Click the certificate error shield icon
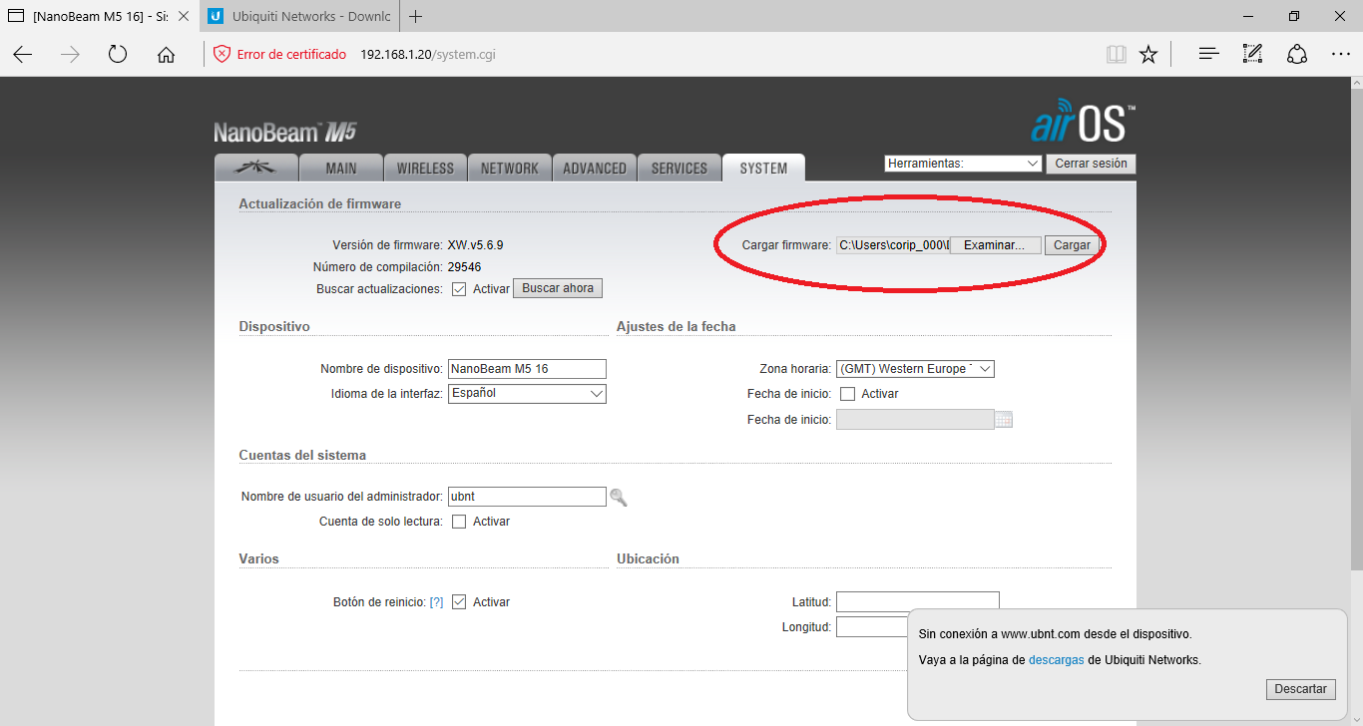The image size is (1363, 726). (x=223, y=54)
